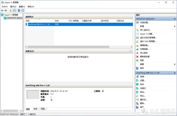Viewport: 177px width, 116px height.
Task: Switch to the 摘要 tab
Action: click(28, 109)
